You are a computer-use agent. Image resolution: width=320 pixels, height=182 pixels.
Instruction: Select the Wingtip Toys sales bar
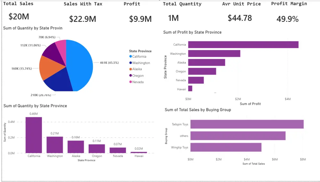[226, 147]
